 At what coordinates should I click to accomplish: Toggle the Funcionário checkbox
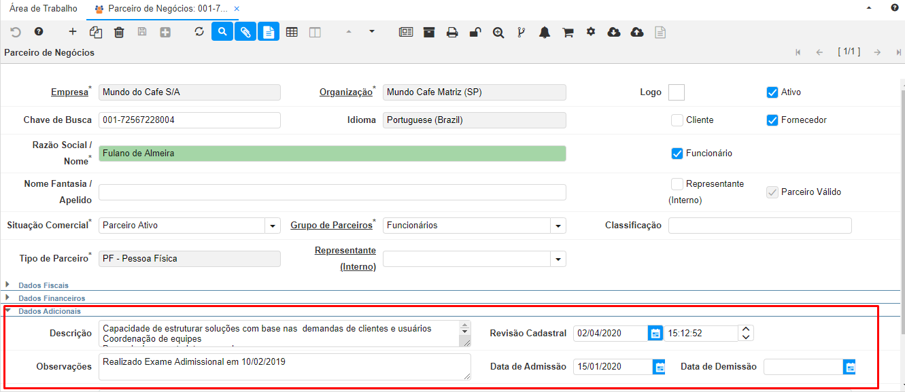677,154
